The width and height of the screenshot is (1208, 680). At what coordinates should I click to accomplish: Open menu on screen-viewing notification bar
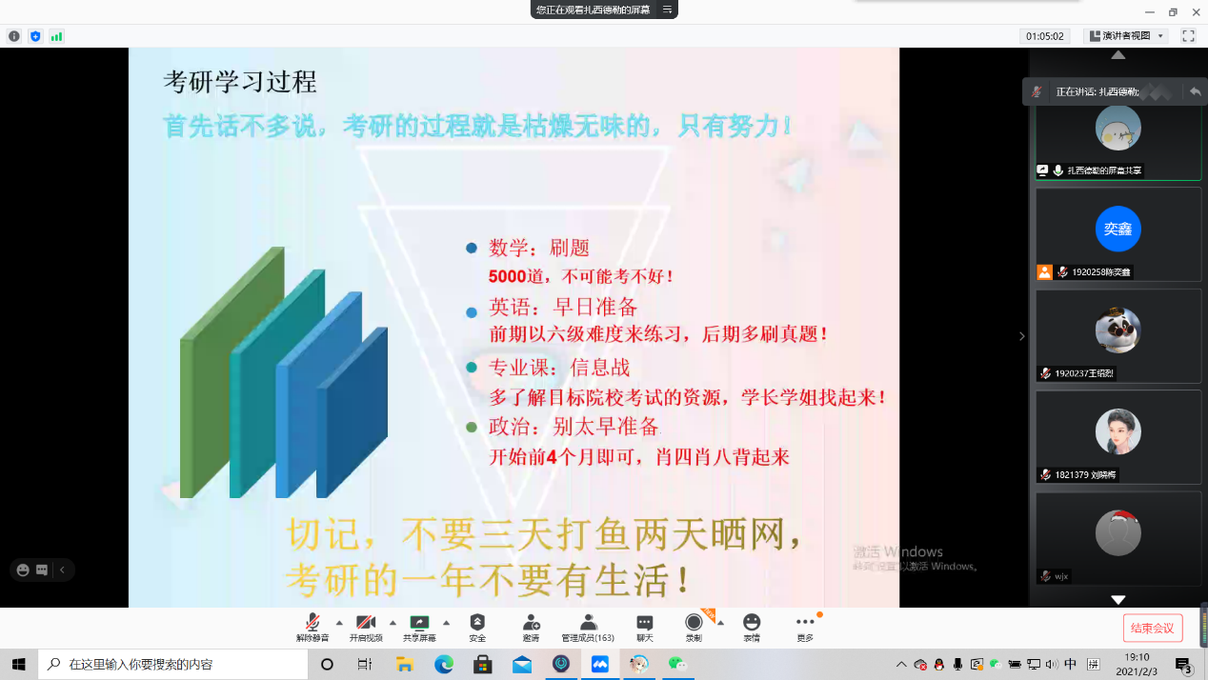point(668,10)
